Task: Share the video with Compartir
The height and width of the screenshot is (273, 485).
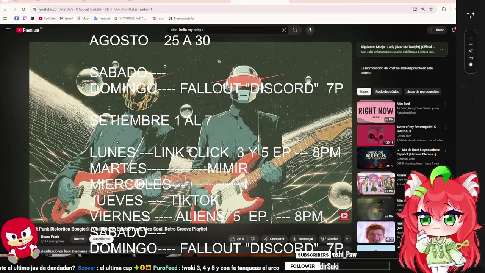Action: (274, 239)
